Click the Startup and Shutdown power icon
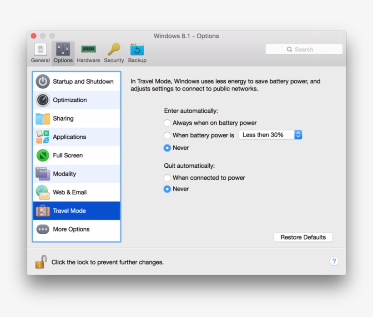 (x=43, y=81)
